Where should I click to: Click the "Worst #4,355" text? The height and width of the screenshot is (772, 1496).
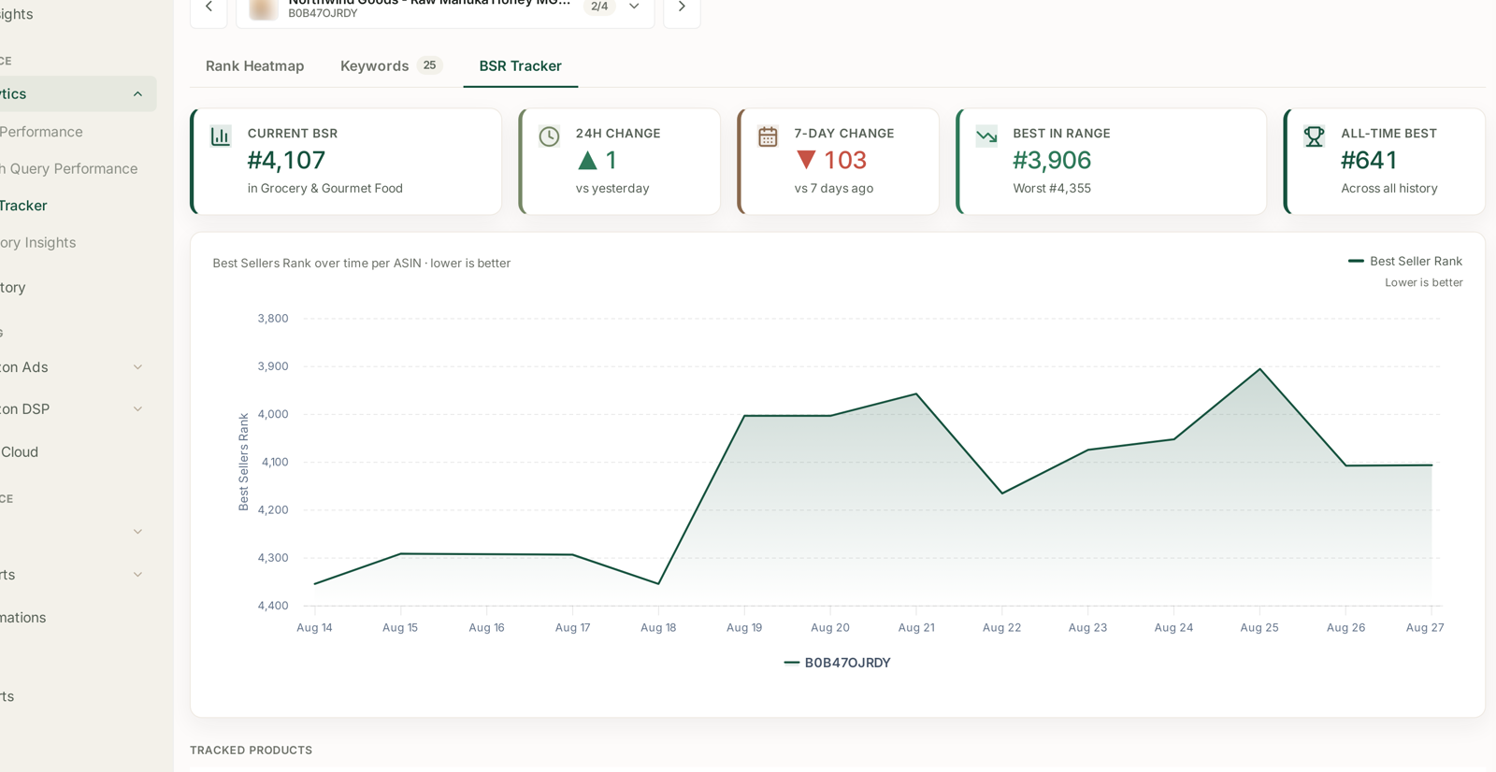tap(1052, 189)
